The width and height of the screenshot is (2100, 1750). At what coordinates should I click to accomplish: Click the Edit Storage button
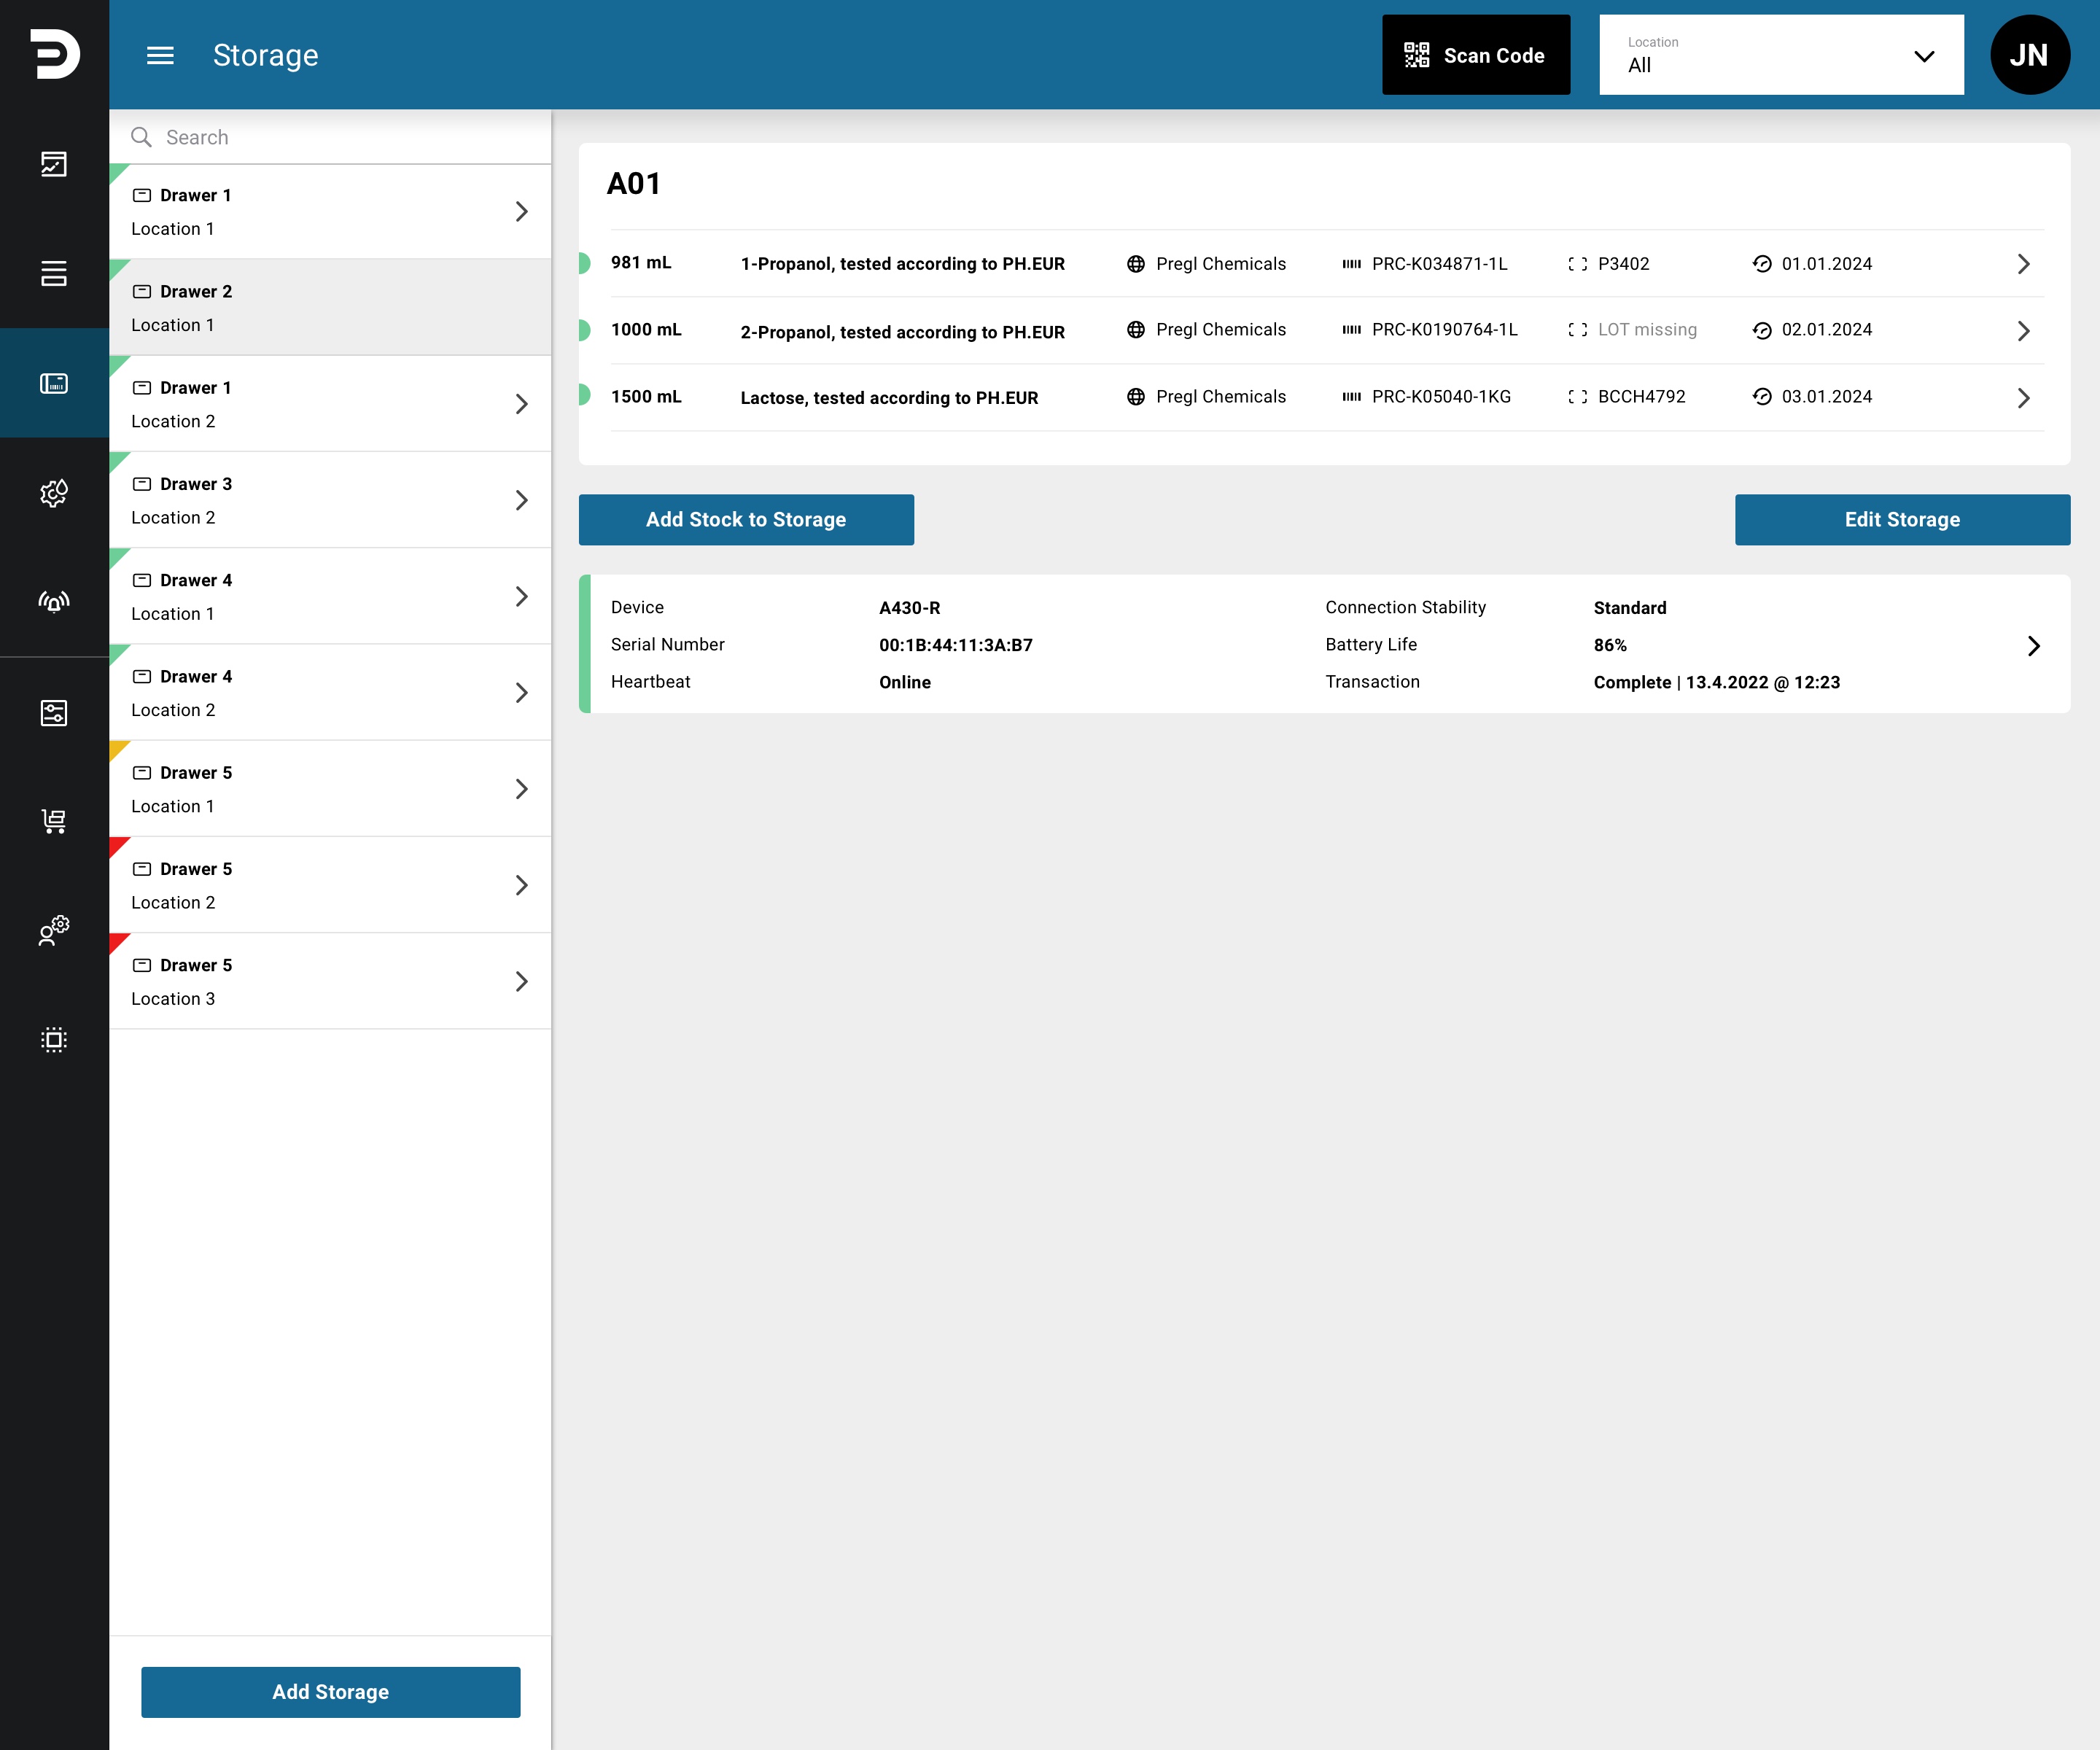1902,520
